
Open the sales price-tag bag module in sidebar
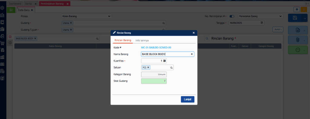(2, 36)
